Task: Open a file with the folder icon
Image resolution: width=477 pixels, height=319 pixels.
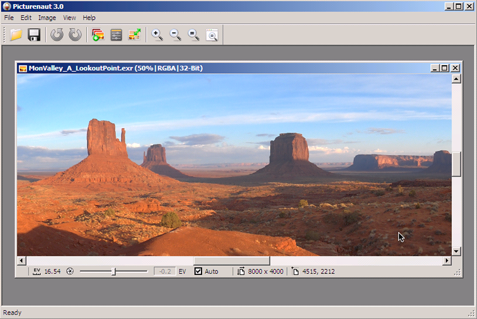Action: click(16, 35)
